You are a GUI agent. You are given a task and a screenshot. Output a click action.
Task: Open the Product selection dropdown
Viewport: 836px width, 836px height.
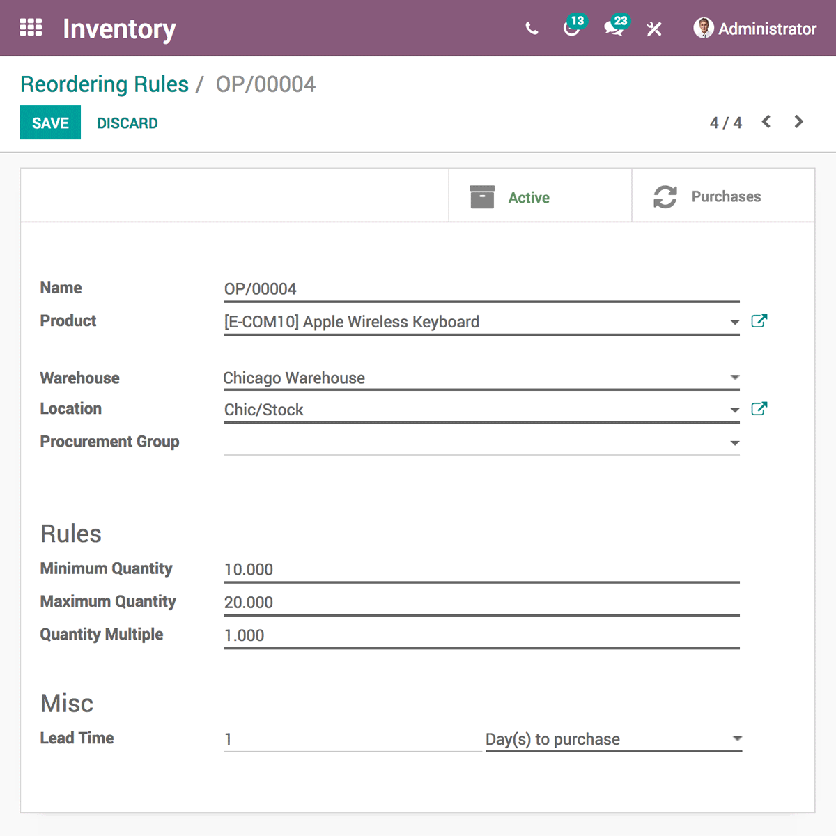click(x=735, y=322)
